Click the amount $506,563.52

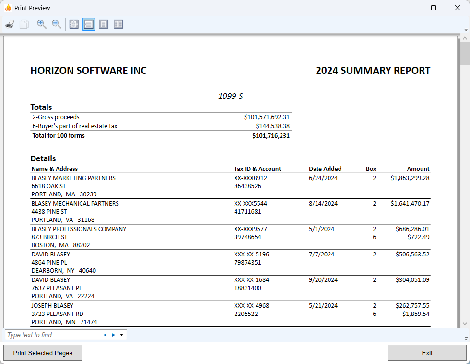(x=412, y=255)
